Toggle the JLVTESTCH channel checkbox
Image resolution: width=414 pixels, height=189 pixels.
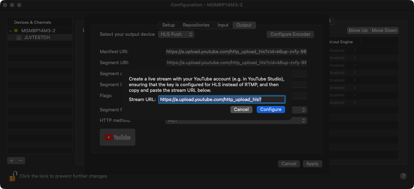(x=19, y=38)
